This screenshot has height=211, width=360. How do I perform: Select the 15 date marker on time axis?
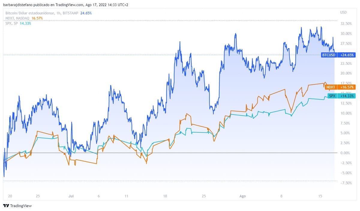click(320, 196)
